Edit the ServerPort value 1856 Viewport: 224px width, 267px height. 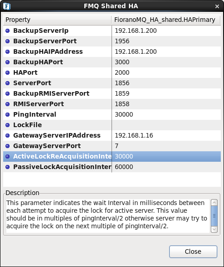(x=166, y=83)
